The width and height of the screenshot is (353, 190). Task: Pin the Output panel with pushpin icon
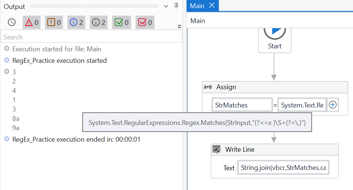pyautogui.click(x=176, y=6)
